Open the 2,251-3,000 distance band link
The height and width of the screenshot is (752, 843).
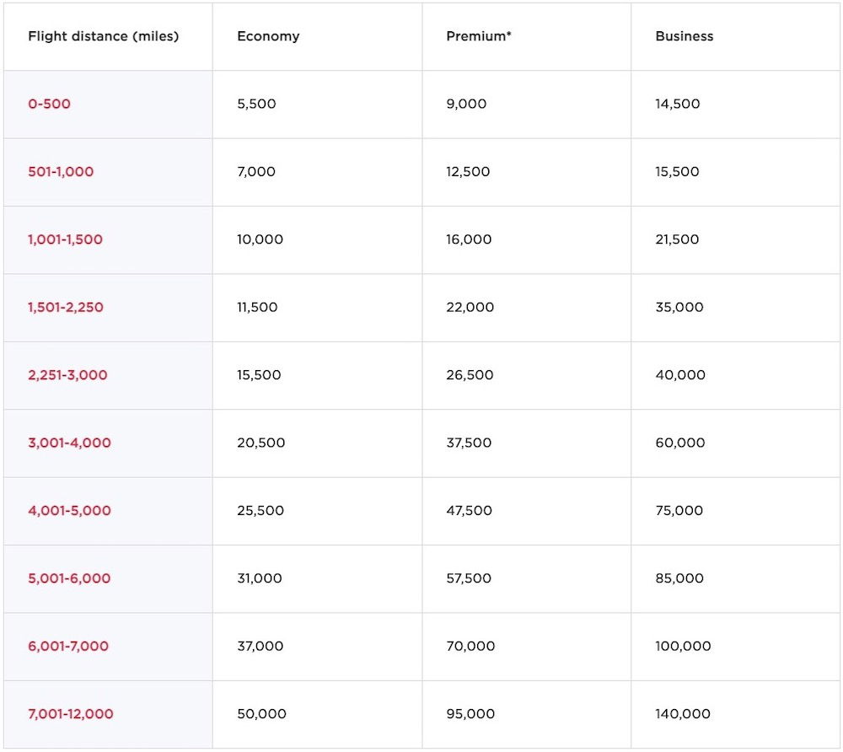coord(67,375)
